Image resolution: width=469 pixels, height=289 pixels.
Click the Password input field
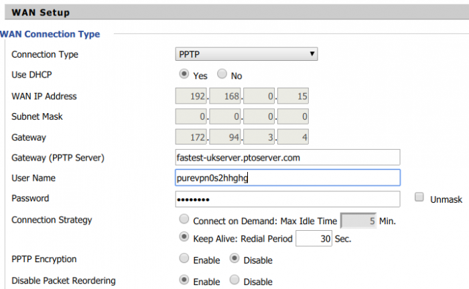tap(287, 199)
